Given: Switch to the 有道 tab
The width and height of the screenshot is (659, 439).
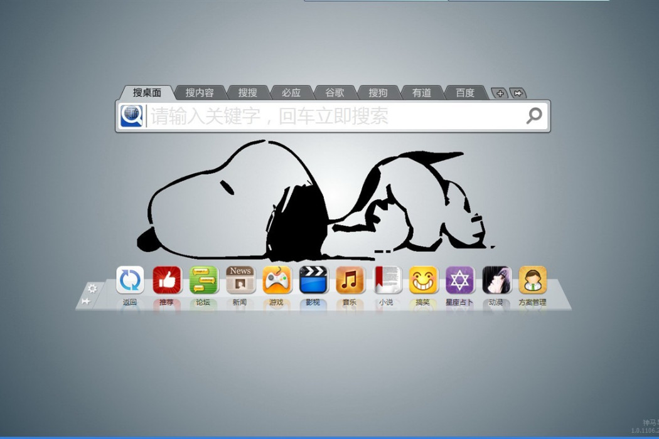Looking at the screenshot, I should [422, 93].
